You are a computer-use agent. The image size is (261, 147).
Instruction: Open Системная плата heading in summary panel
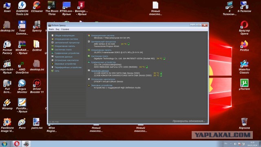(x=100, y=56)
